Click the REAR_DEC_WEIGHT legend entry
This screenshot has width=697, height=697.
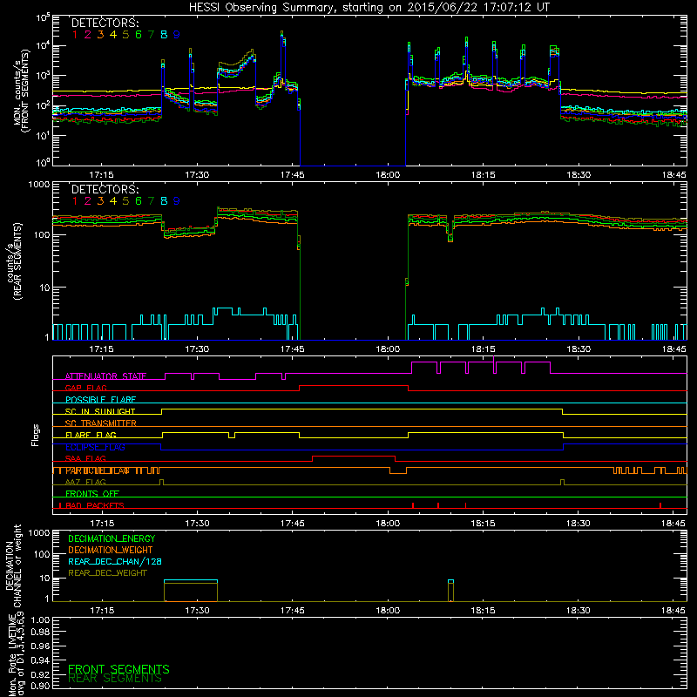107,573
